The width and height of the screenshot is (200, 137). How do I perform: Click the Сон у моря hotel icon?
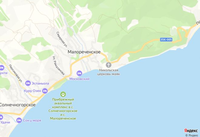point(19,120)
